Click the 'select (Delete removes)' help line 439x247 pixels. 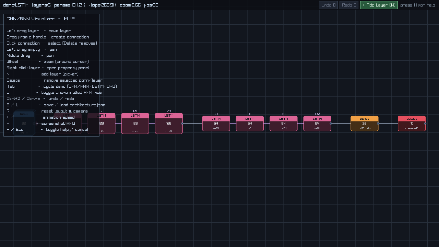[73, 43]
